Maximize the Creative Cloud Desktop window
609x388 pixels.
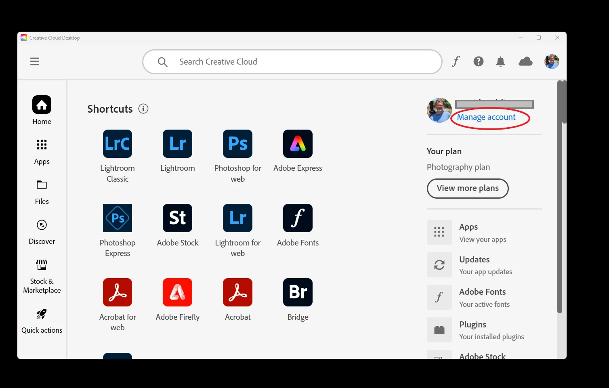click(x=539, y=38)
